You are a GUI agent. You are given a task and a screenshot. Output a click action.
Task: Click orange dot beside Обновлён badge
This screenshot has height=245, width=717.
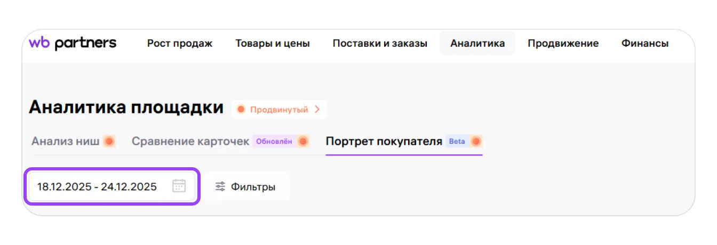click(303, 142)
